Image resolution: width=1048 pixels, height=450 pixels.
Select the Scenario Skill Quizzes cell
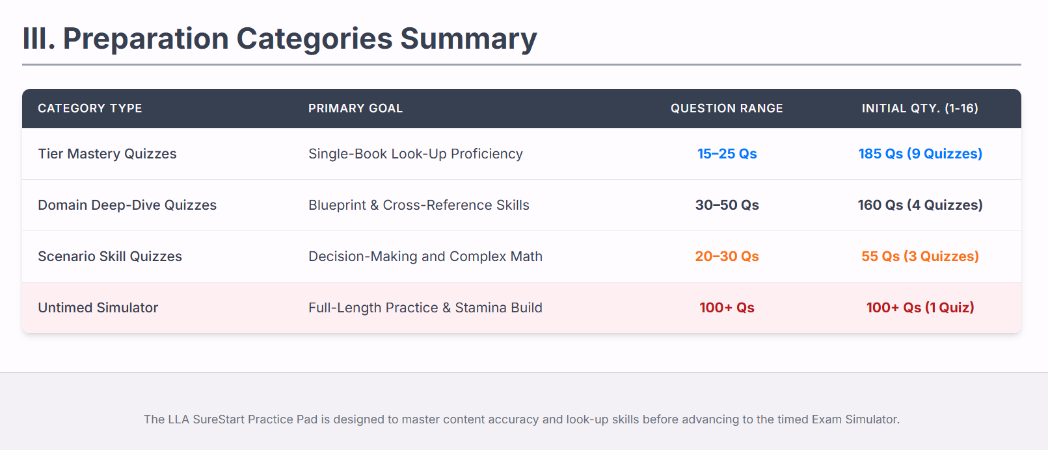point(110,256)
